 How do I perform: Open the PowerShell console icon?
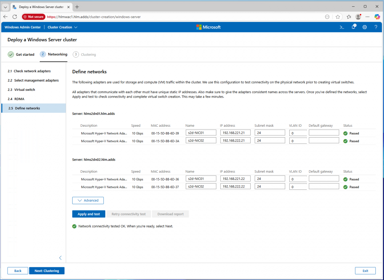pos(342,27)
